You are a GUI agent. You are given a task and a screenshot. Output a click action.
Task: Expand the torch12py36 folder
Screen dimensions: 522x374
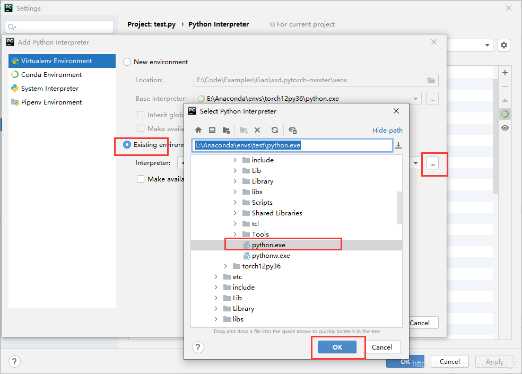225,266
